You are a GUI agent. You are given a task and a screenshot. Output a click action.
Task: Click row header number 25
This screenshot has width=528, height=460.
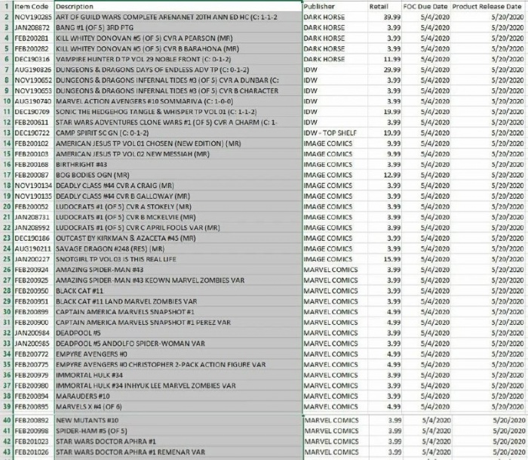coord(6,259)
